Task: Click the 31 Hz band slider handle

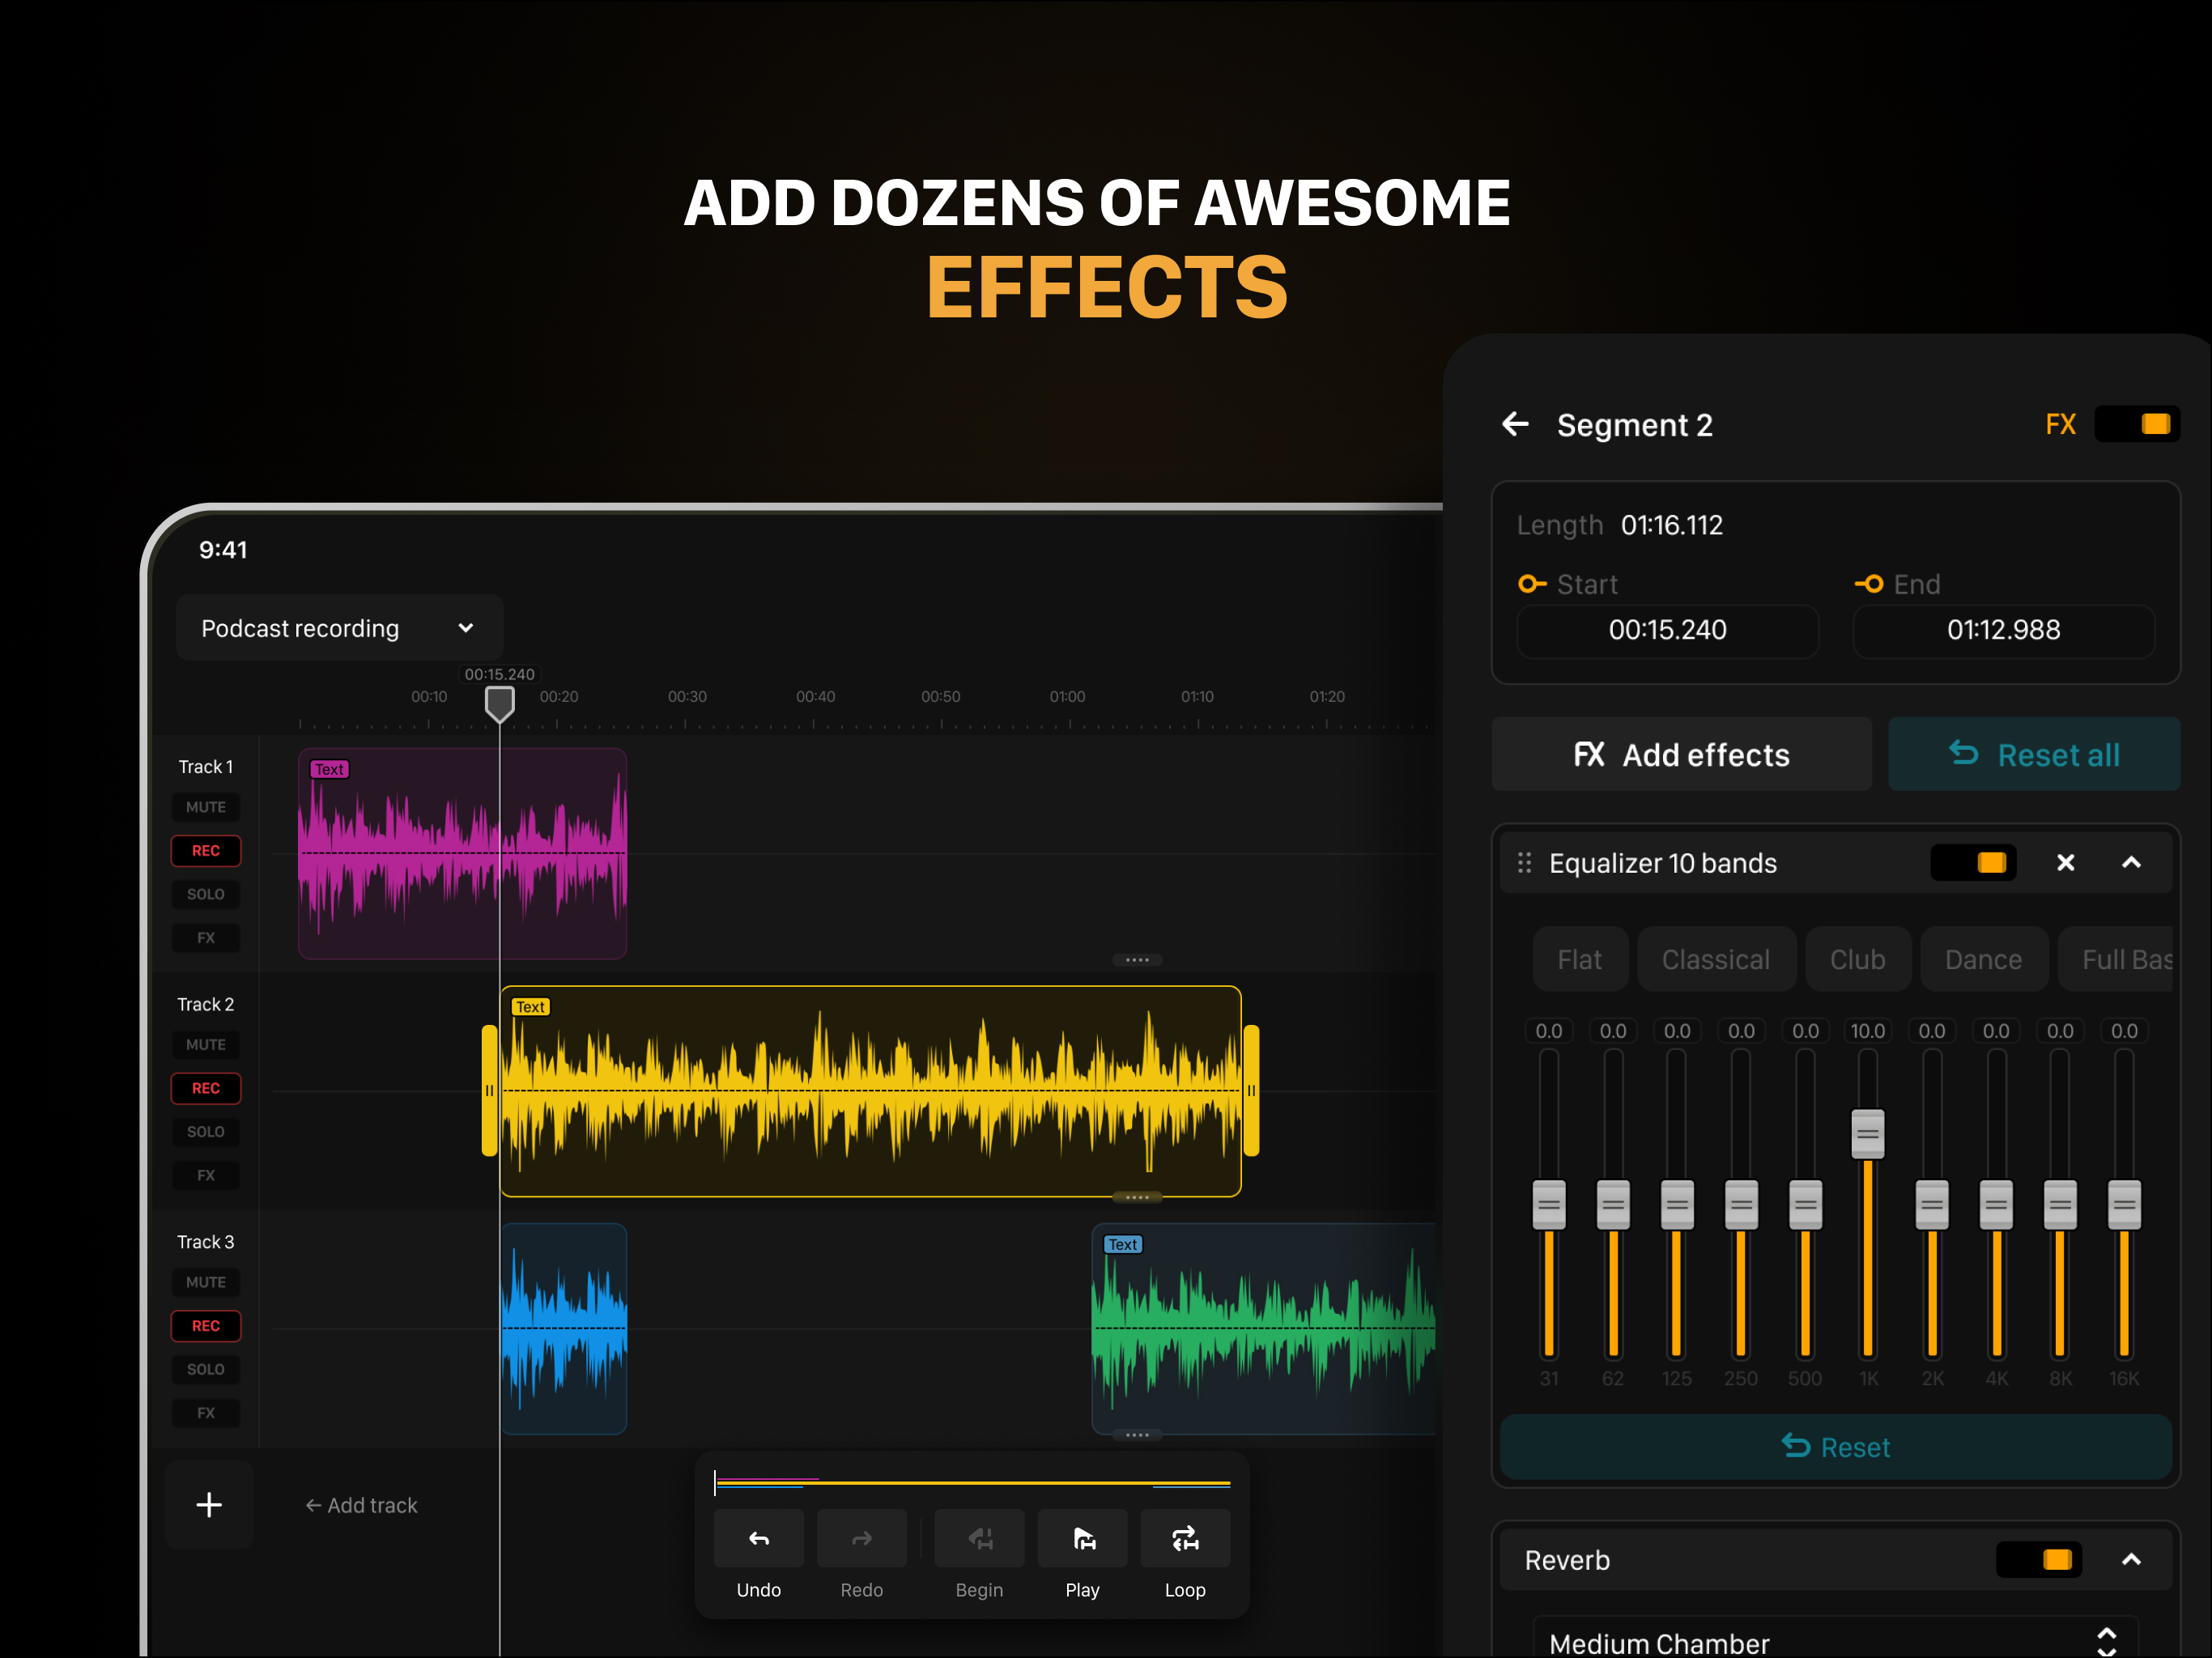Action: click(1549, 1205)
